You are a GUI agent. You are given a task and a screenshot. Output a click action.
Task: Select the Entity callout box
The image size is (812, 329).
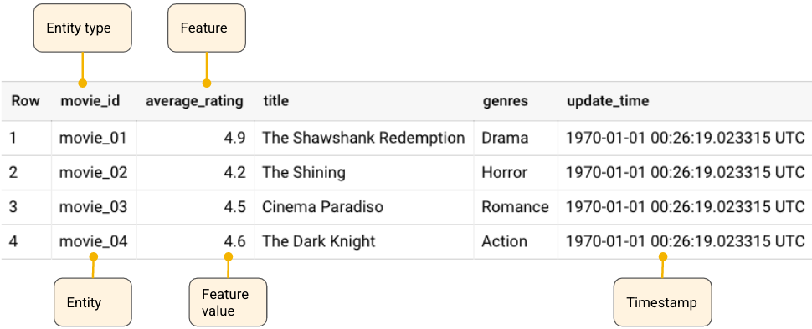[93, 302]
